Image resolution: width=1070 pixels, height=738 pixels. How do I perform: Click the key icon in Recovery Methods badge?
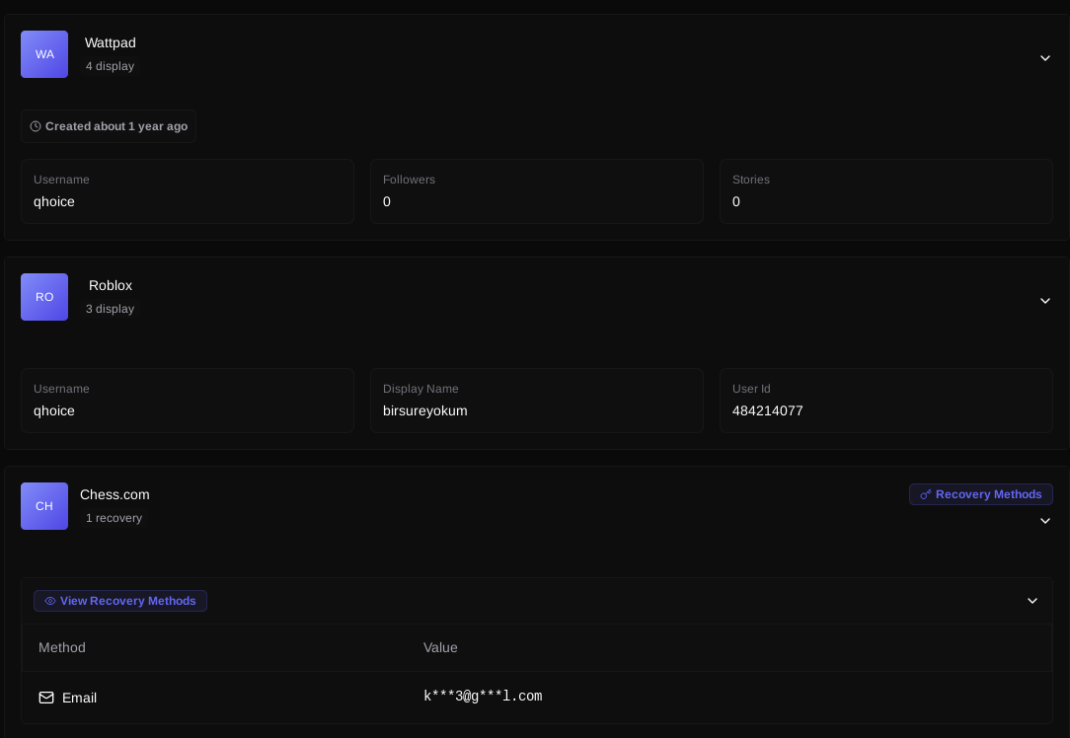point(925,494)
